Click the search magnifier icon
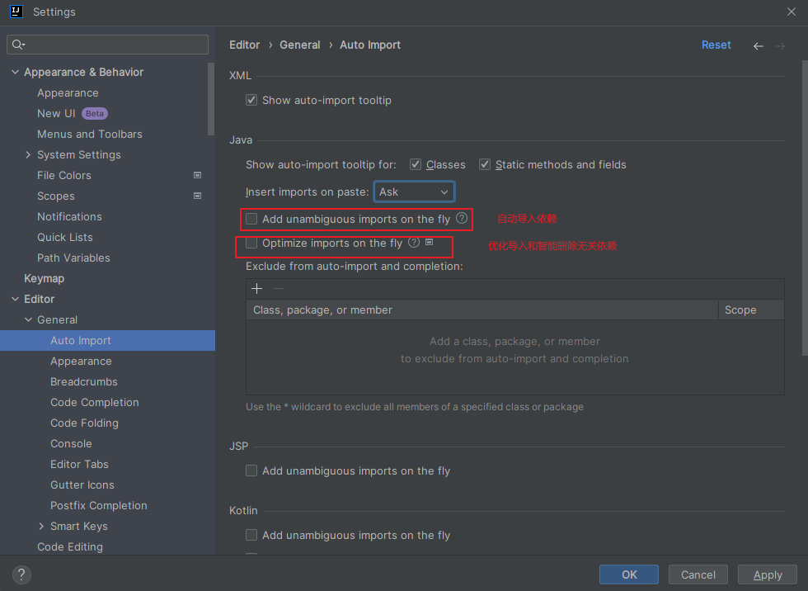 (18, 45)
